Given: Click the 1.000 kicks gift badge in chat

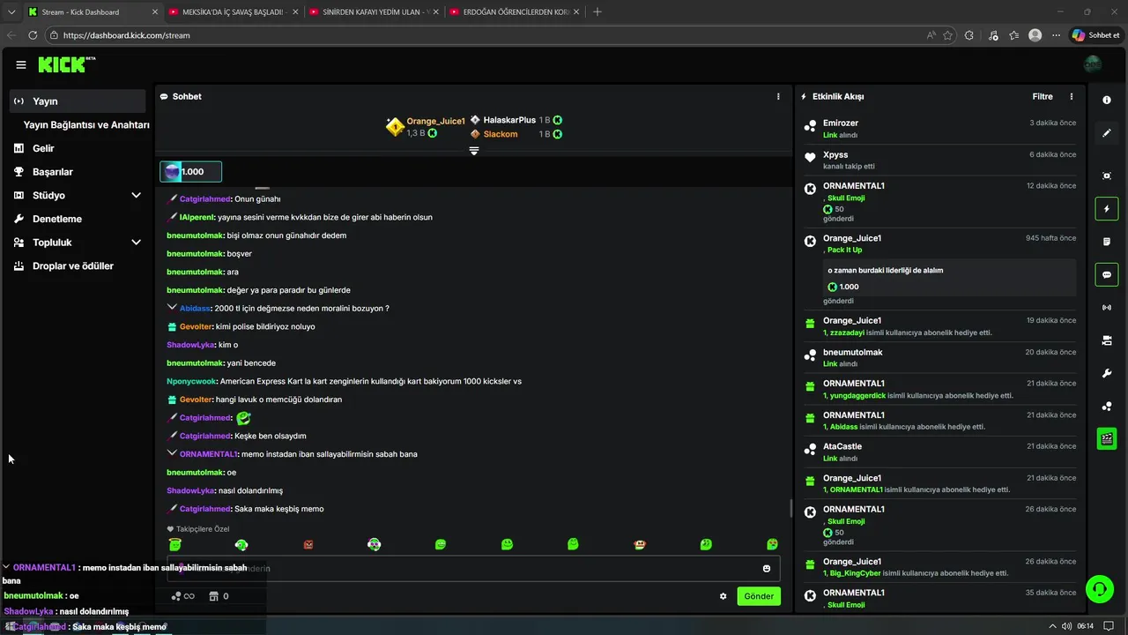Looking at the screenshot, I should point(190,172).
